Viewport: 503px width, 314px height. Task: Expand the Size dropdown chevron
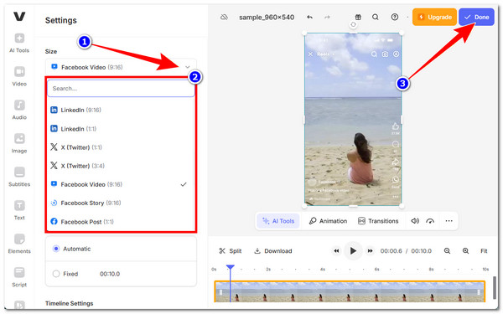(187, 67)
